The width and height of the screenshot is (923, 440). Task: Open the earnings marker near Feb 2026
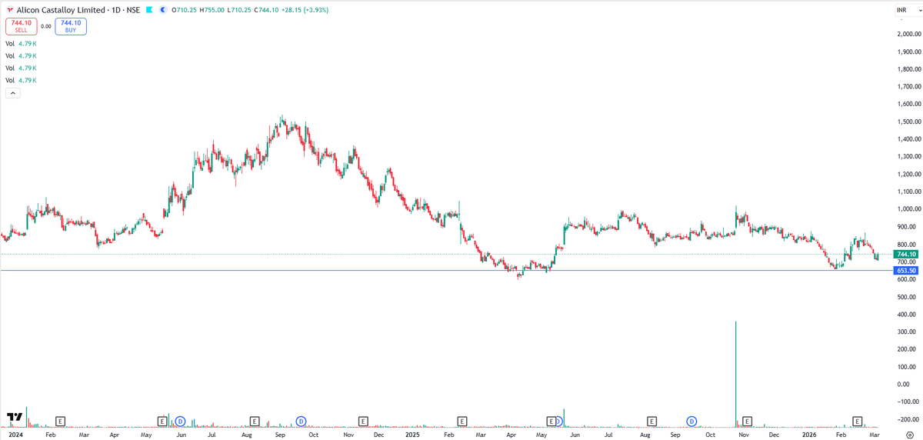858,421
